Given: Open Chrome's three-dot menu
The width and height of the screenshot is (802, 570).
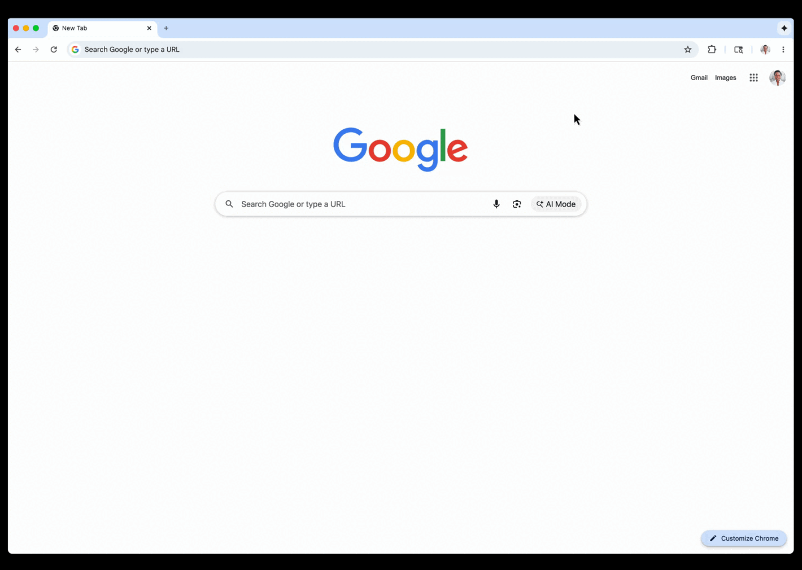Looking at the screenshot, I should [x=783, y=50].
